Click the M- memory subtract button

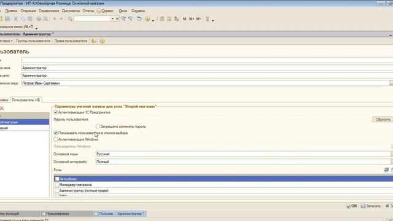[x=199, y=19]
